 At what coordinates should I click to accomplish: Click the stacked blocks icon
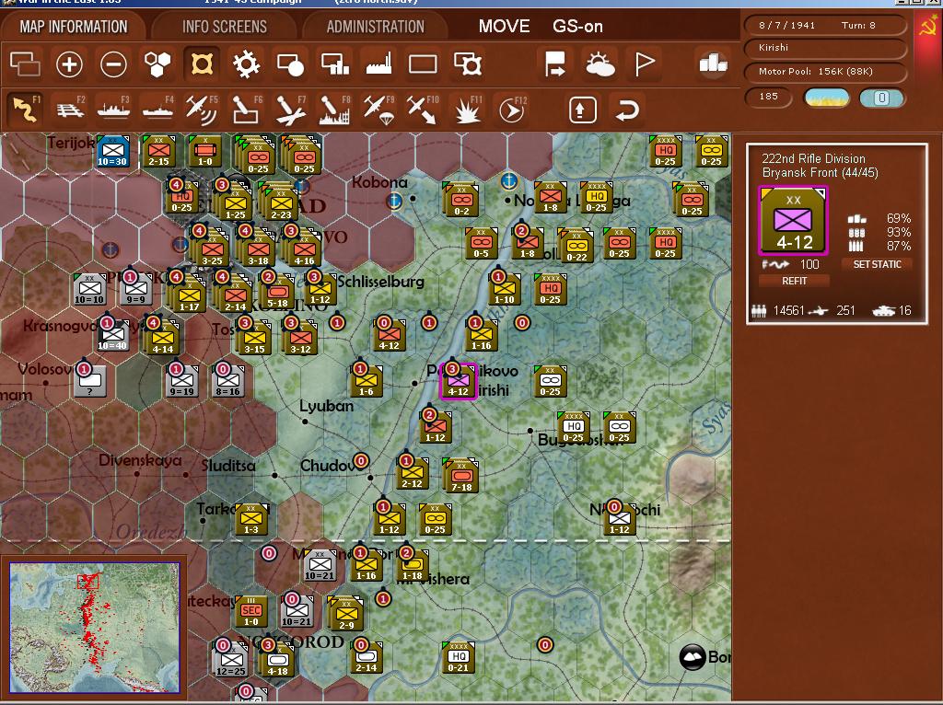(x=714, y=64)
